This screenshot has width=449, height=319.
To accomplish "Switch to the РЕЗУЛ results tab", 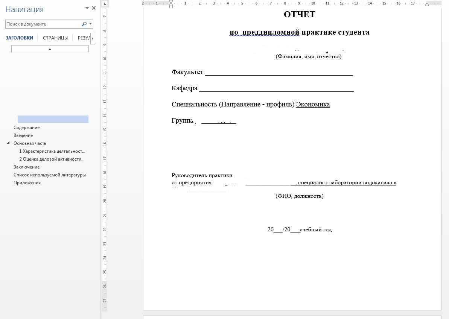I will coord(84,38).
